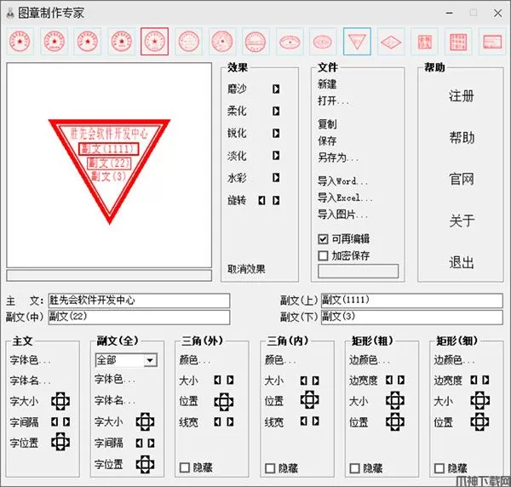This screenshot has height=487, width=511.
Task: Check 隐藏 under 三角(外)
Action: coord(185,467)
